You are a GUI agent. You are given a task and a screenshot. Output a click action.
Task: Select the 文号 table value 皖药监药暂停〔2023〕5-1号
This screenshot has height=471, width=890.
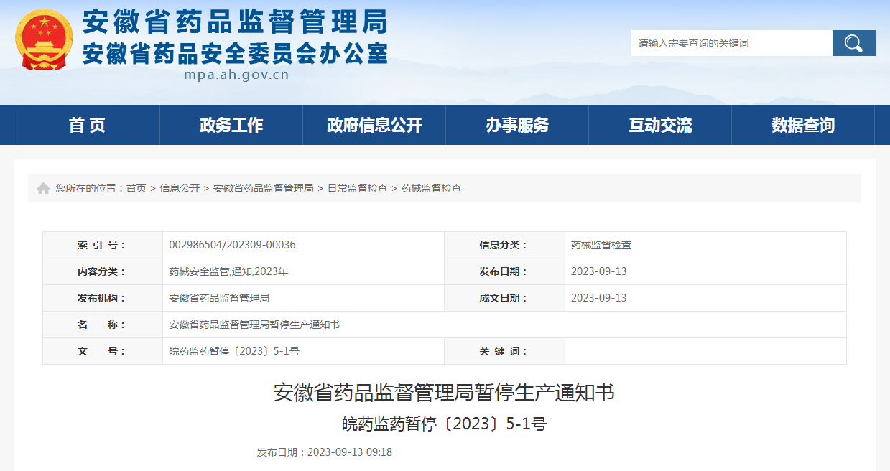pyautogui.click(x=234, y=351)
